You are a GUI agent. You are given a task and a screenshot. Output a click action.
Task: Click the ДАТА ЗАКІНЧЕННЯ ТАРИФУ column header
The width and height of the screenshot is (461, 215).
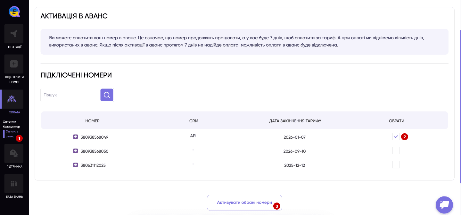coord(295,121)
